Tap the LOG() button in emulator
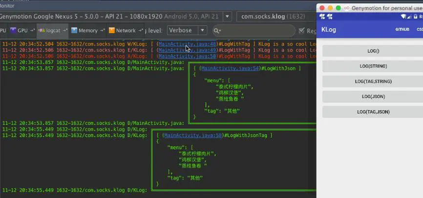The height and width of the screenshot is (198, 423). pos(373,51)
